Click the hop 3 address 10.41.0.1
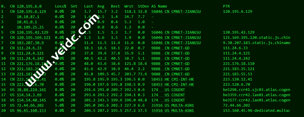Image resolution: width=304 pixels, height=117 pixels. click(27, 22)
